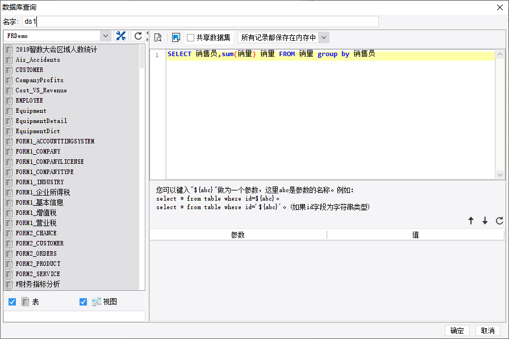Click table icon next to EMPLOYEE

(x=9, y=100)
